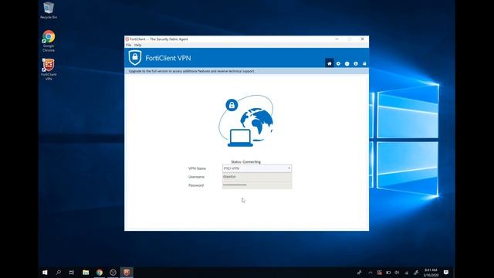The width and height of the screenshot is (494, 278).
Task: Click the FortiClient shield logo
Action: 135,58
